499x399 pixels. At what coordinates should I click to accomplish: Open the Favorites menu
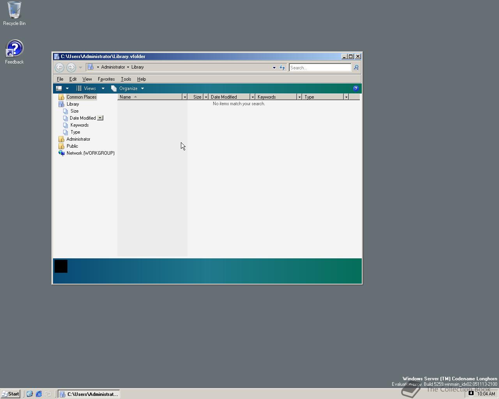(x=106, y=79)
